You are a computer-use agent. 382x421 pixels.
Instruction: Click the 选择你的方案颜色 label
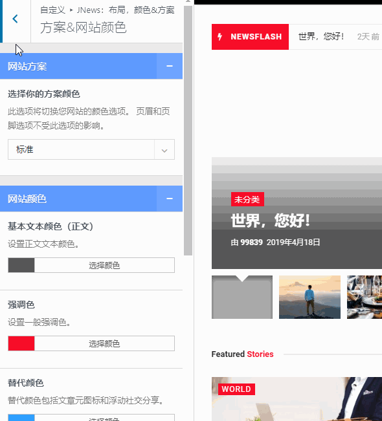click(44, 94)
